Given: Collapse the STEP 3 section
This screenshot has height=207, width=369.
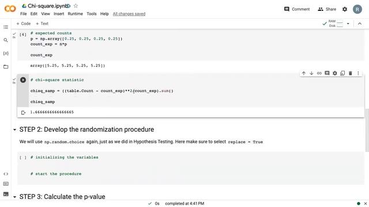Looking at the screenshot, I should click(x=14, y=197).
